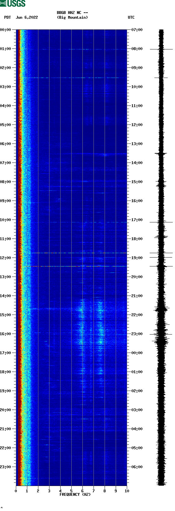Click the 0 Hz frequency tick label
Viewport: 175px width, 511px height.
(16, 491)
